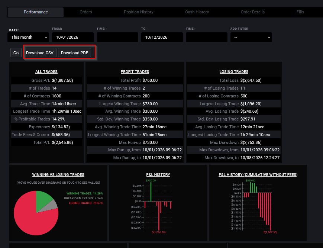Click the Go button
This screenshot has width=323, height=248.
16,53
